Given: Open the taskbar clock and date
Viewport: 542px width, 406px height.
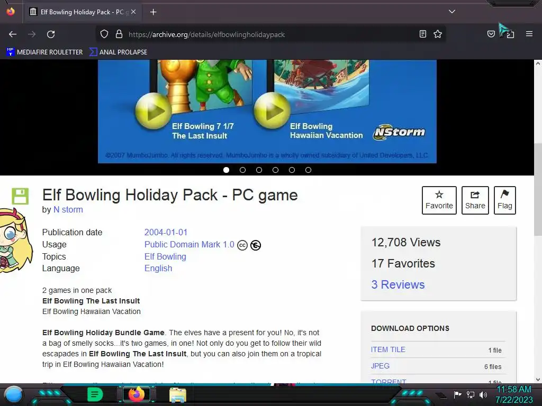Looking at the screenshot, I should point(513,394).
